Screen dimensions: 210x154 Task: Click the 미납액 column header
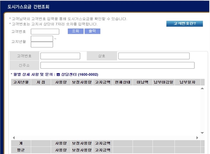click(x=143, y=82)
